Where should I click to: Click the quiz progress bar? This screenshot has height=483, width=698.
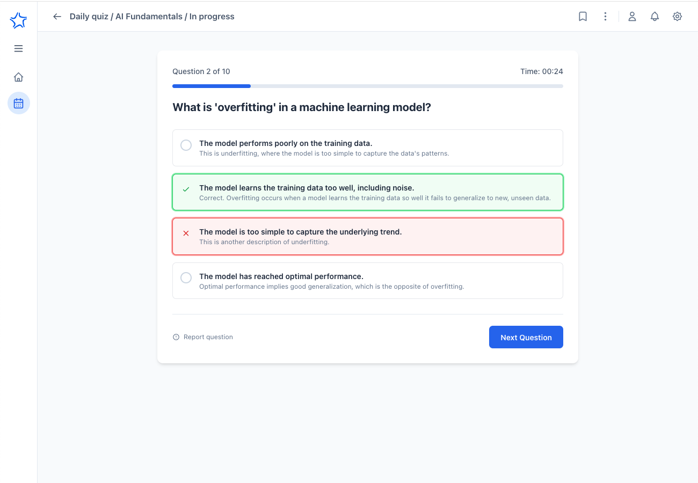pyautogui.click(x=367, y=86)
